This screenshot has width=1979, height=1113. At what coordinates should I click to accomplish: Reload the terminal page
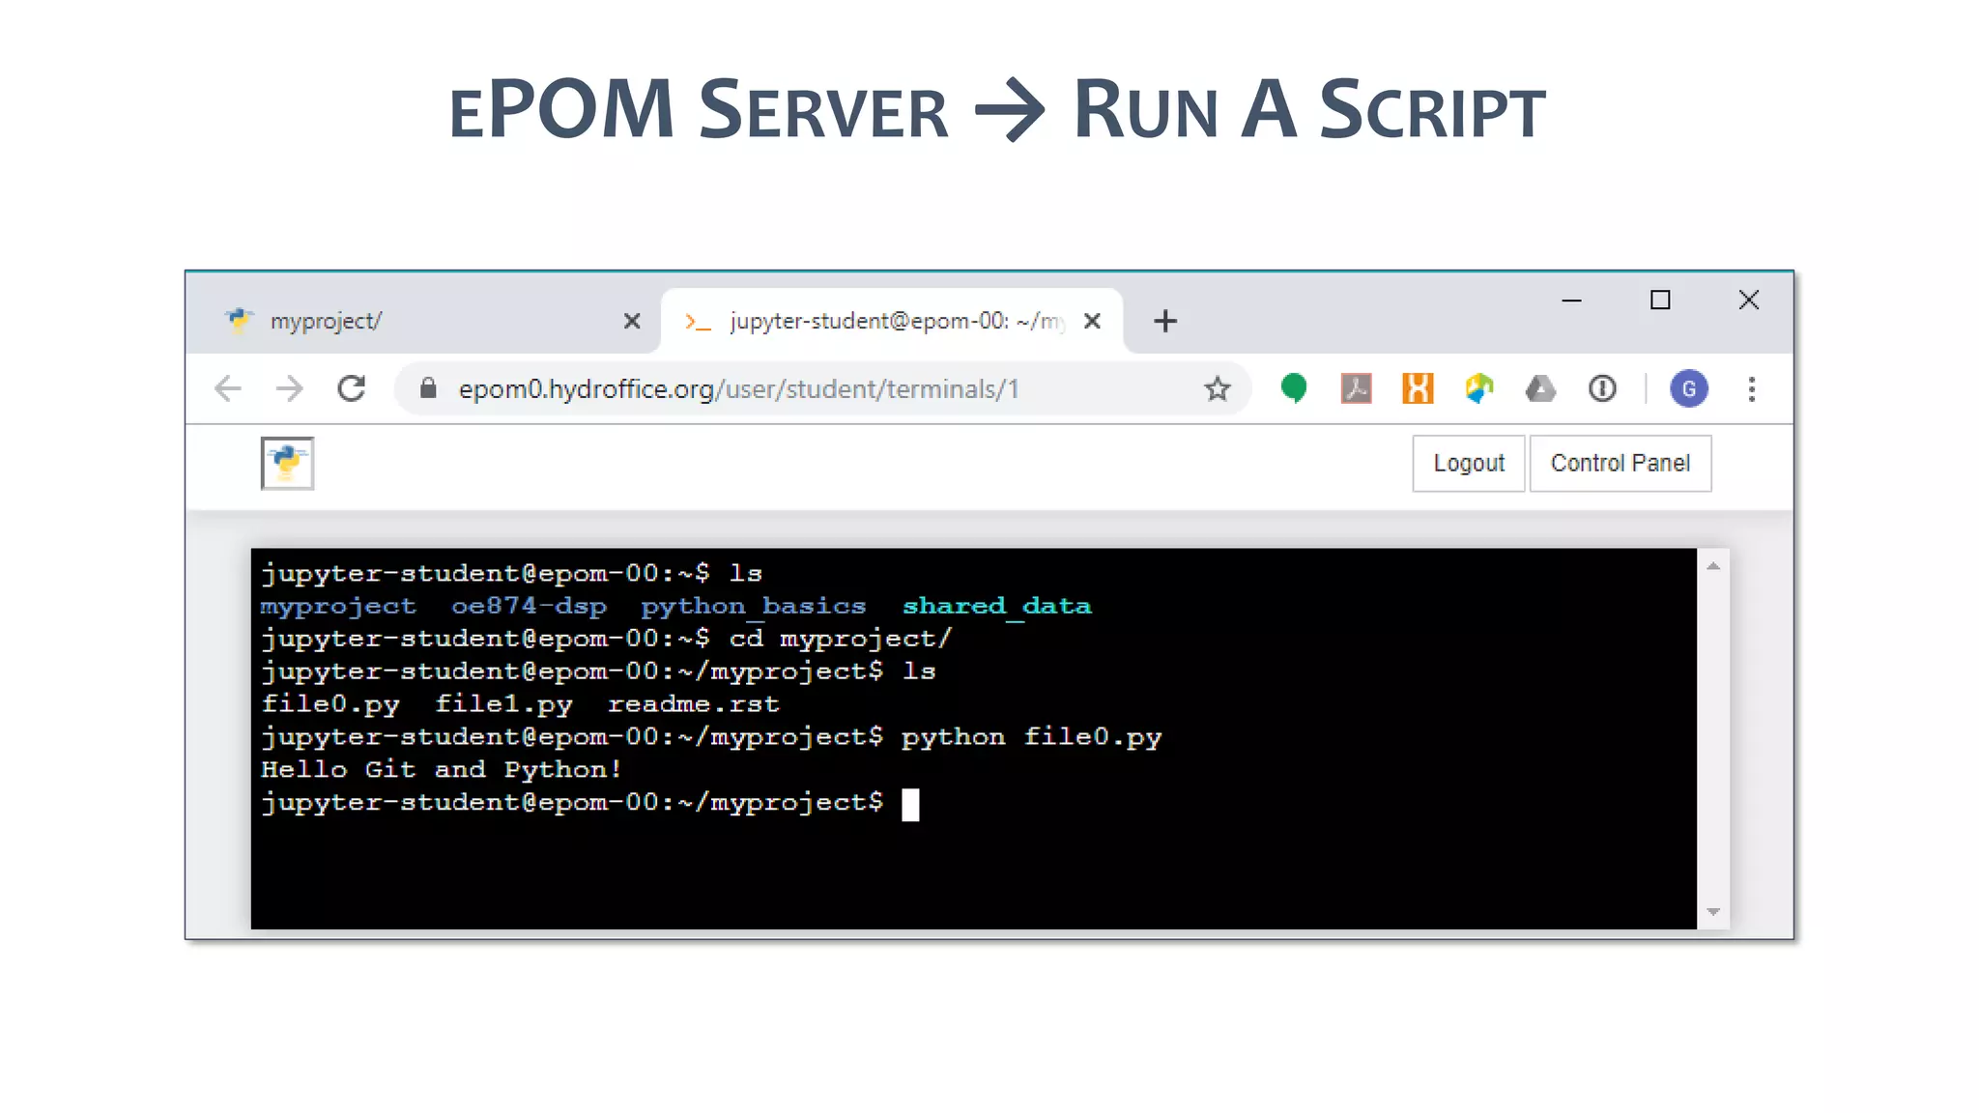(352, 388)
